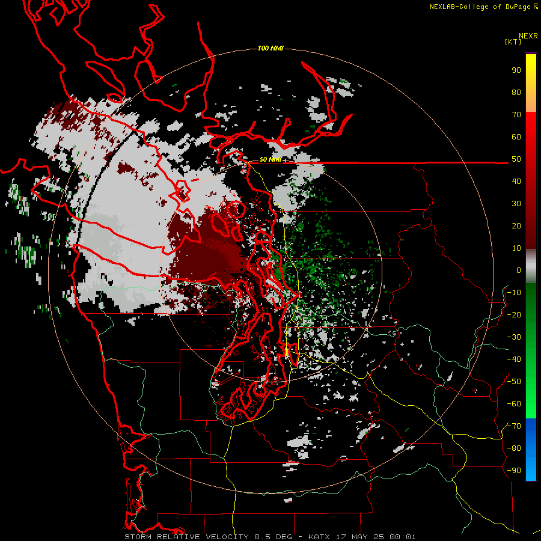Click the 17 MAY 25 date stamp
Image resolution: width=541 pixels, height=541 pixels.
[x=360, y=537]
